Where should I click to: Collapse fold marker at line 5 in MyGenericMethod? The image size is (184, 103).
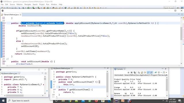(55, 82)
